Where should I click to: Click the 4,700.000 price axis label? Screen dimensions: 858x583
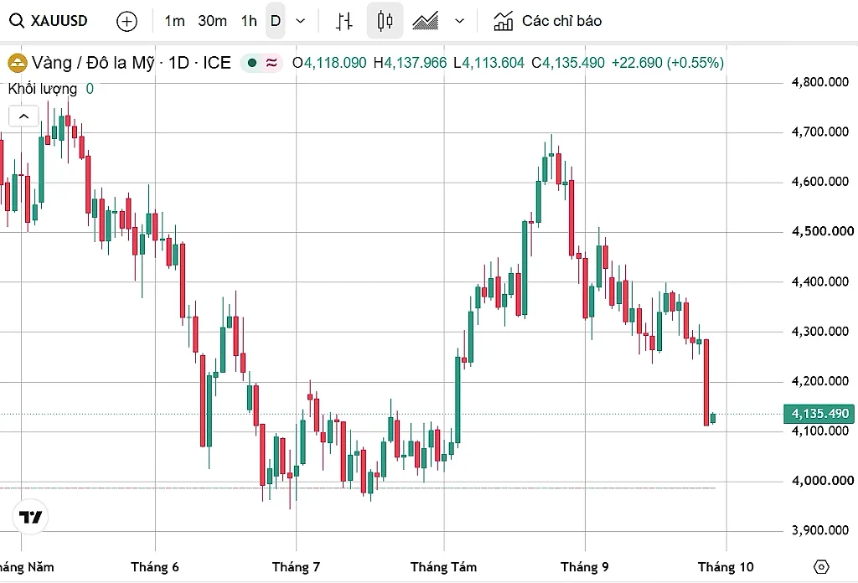click(820, 132)
